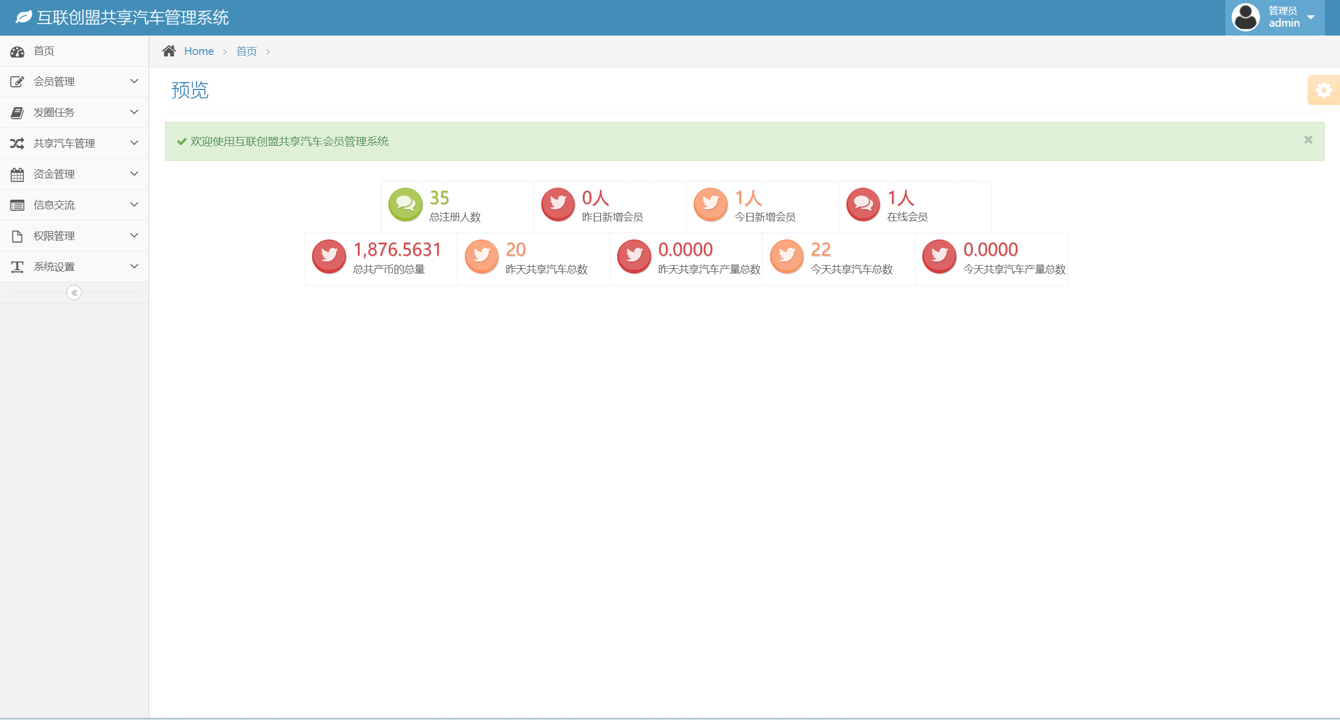This screenshot has height=720, width=1340.
Task: Click the 1,876.5631 coin total stat
Action: (397, 250)
